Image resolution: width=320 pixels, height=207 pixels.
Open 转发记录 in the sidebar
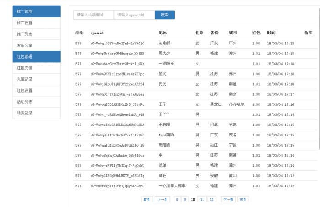(37, 113)
